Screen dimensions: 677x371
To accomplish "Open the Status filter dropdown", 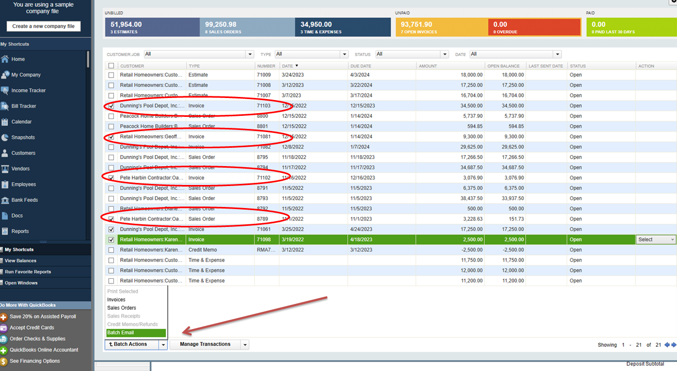I will (444, 54).
